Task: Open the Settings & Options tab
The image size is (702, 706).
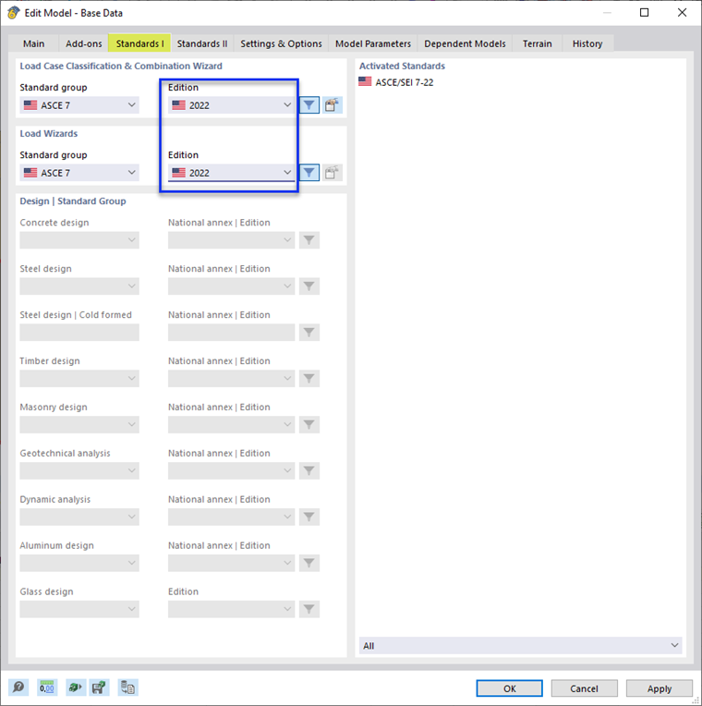Action: [281, 43]
